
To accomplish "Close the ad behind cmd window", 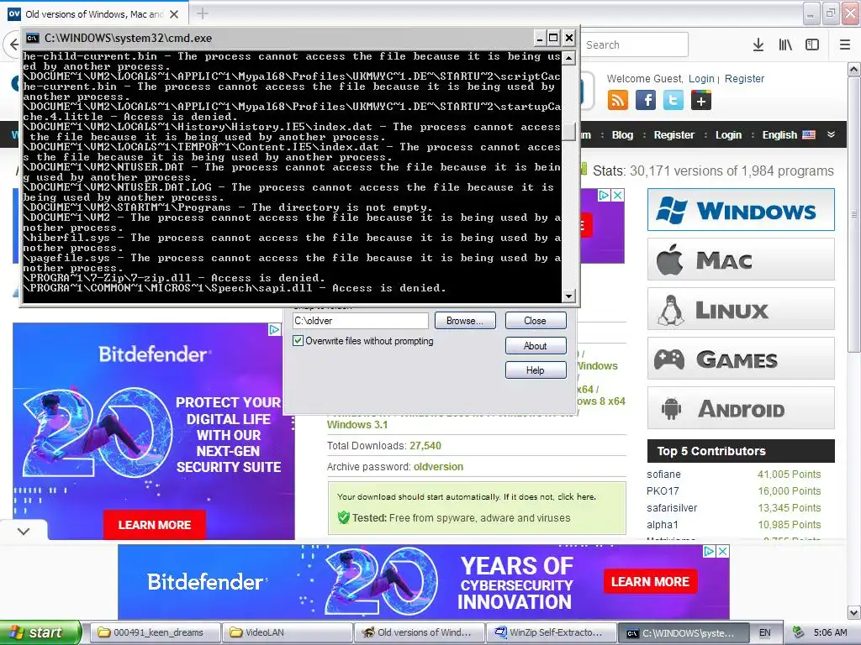I will [x=618, y=195].
